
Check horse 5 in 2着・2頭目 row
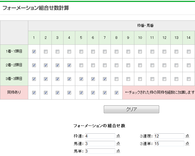(81, 65)
